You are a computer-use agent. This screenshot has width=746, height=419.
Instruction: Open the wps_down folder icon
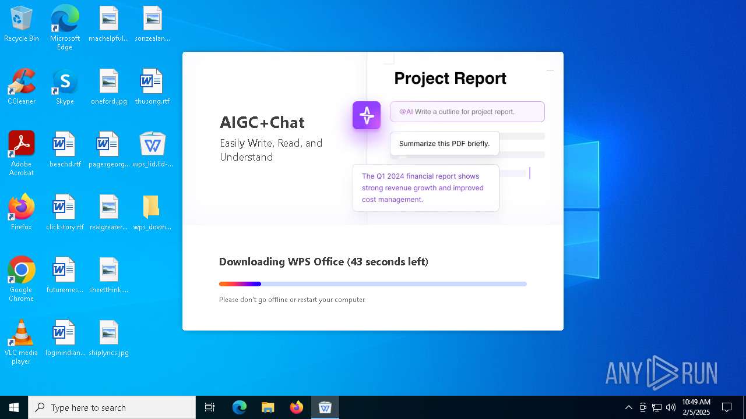tap(152, 212)
